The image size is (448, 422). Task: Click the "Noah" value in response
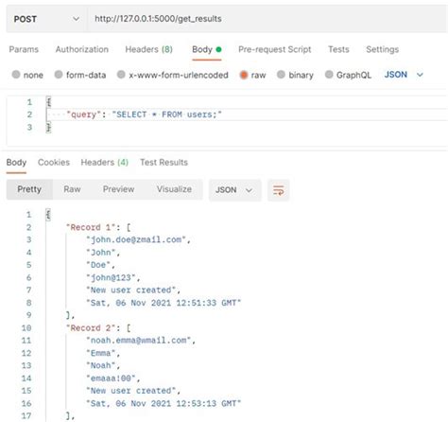point(101,365)
